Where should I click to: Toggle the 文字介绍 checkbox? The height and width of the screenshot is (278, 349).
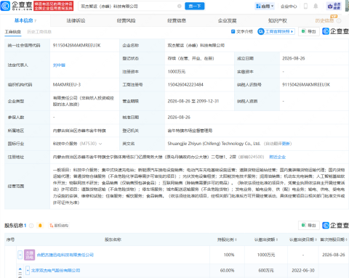point(233,31)
